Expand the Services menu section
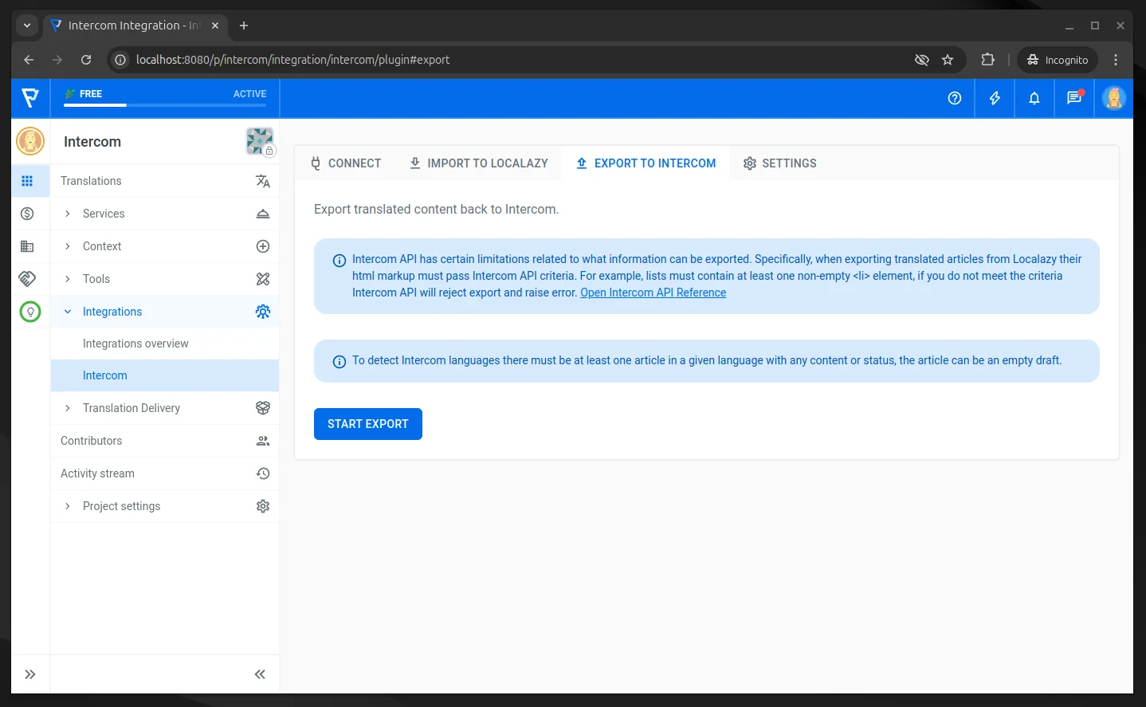 point(68,214)
